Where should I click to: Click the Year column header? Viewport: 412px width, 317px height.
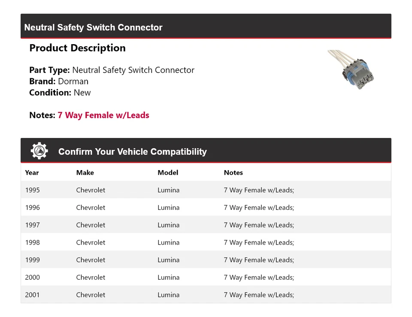click(32, 173)
